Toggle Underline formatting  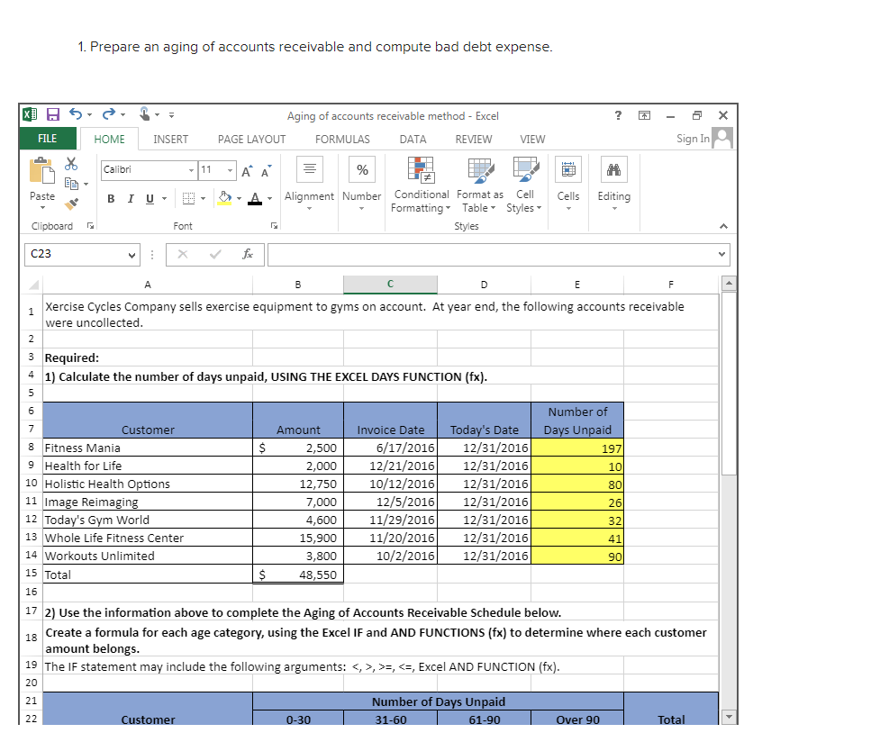(150, 199)
